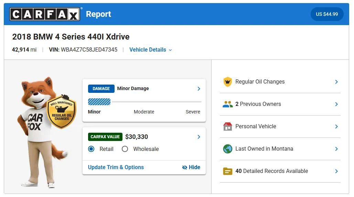Click the $30,330 value amount
This screenshot has width=354, height=197.
pyautogui.click(x=137, y=137)
